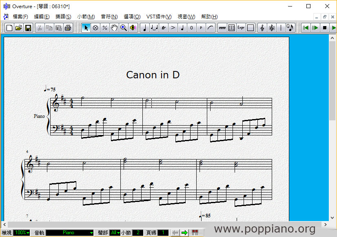Click the page number field showing 1
Screen dimensions: 337x237
pos(163,233)
